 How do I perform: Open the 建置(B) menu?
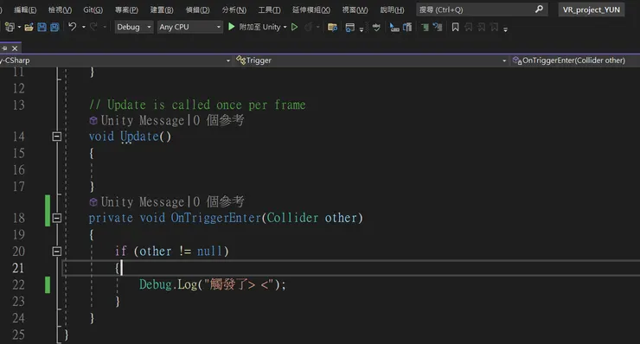(x=162, y=10)
